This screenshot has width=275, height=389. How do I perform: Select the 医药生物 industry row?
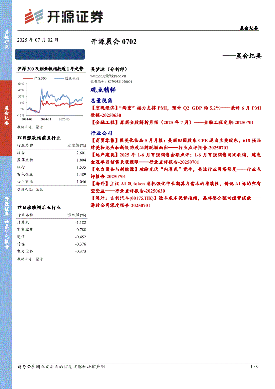52,160
